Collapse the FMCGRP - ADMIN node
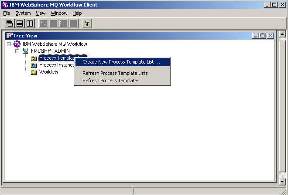 [17, 51]
